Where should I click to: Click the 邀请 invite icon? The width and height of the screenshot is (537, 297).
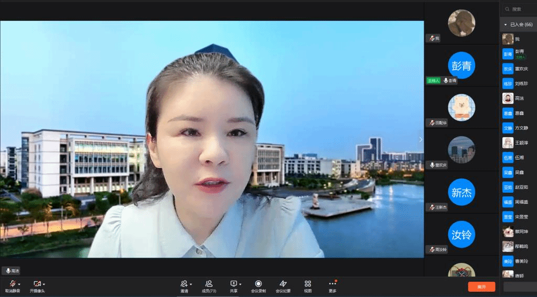point(184,283)
